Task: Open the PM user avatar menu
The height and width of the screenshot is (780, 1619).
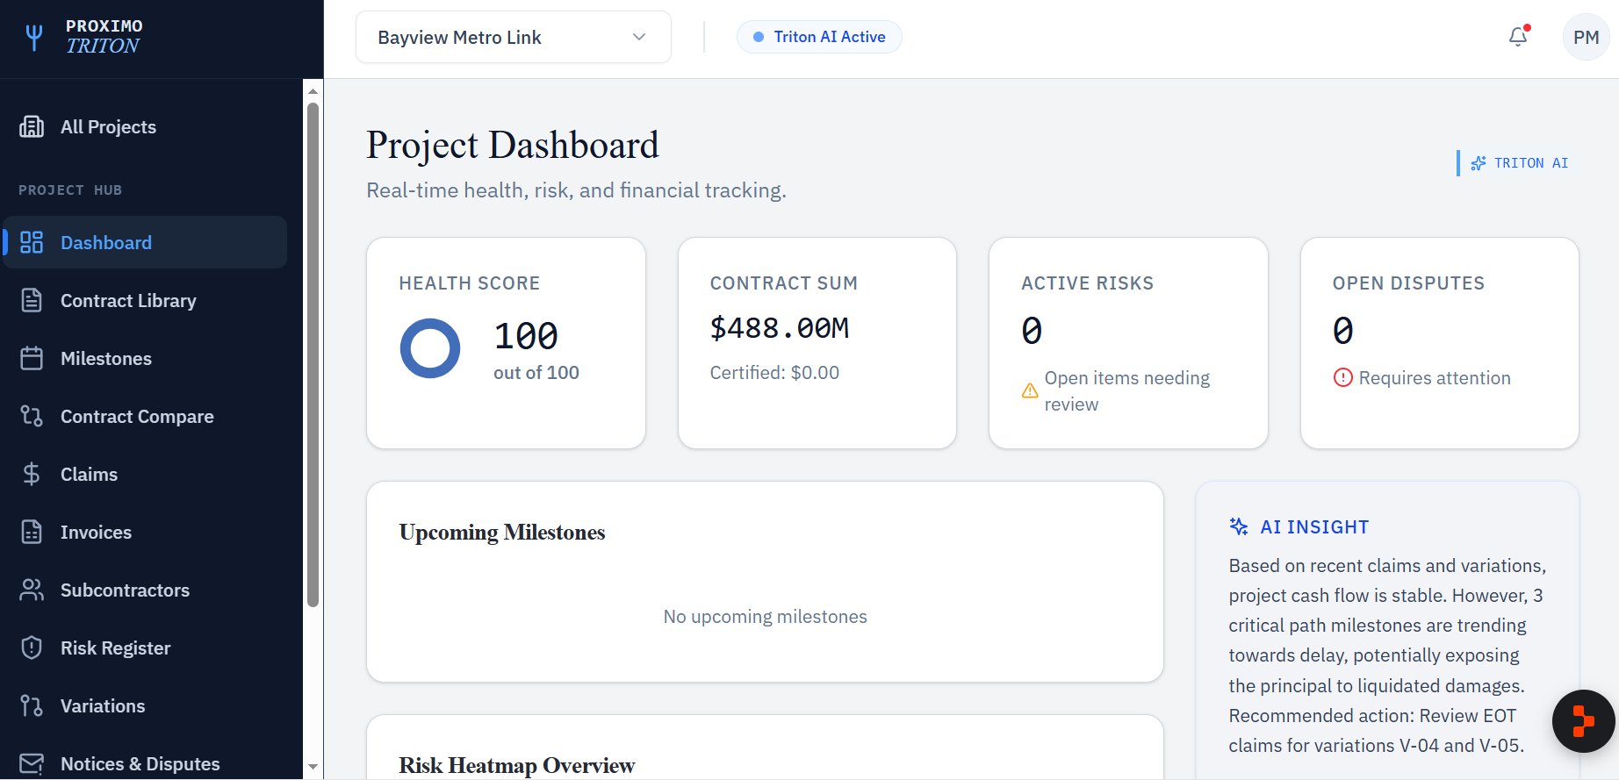Action: click(x=1586, y=38)
